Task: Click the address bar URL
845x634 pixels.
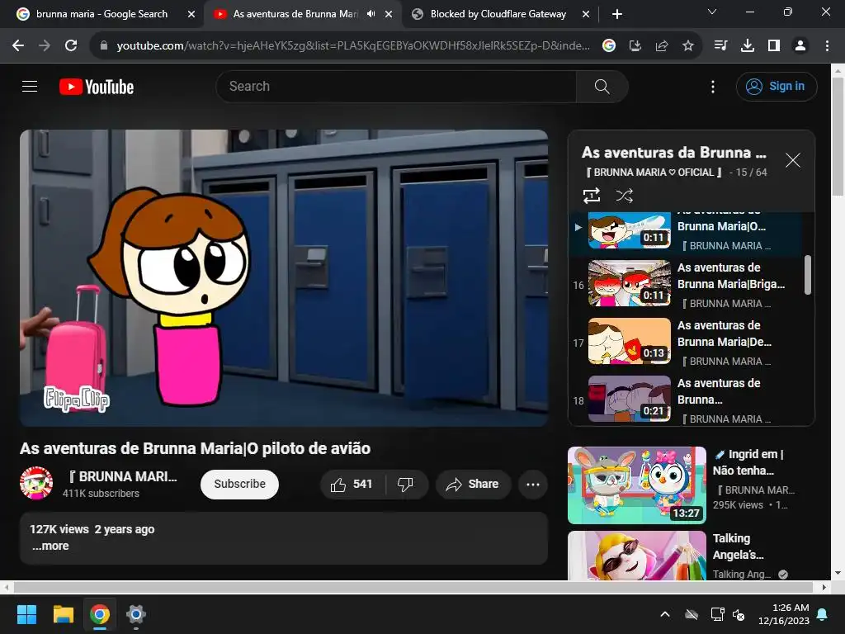Action: click(353, 46)
